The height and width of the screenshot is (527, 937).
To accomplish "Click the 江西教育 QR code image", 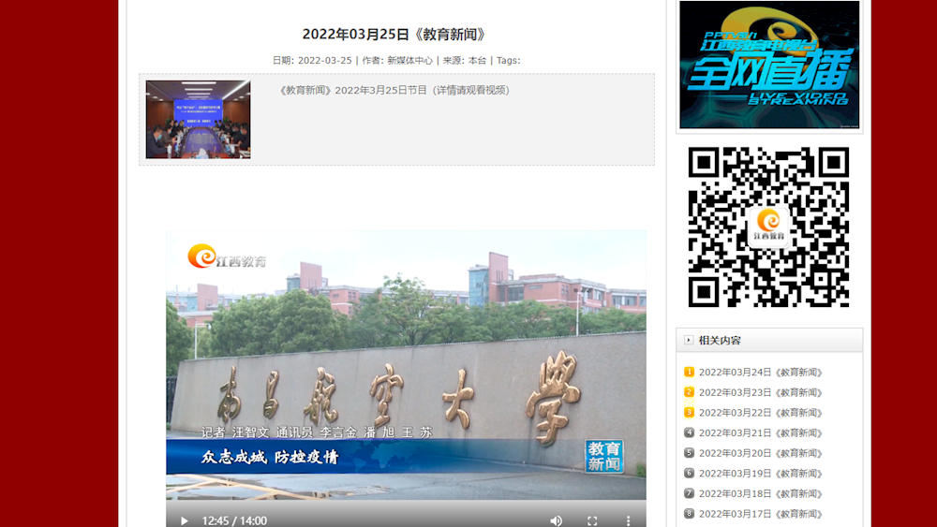I will (x=768, y=227).
